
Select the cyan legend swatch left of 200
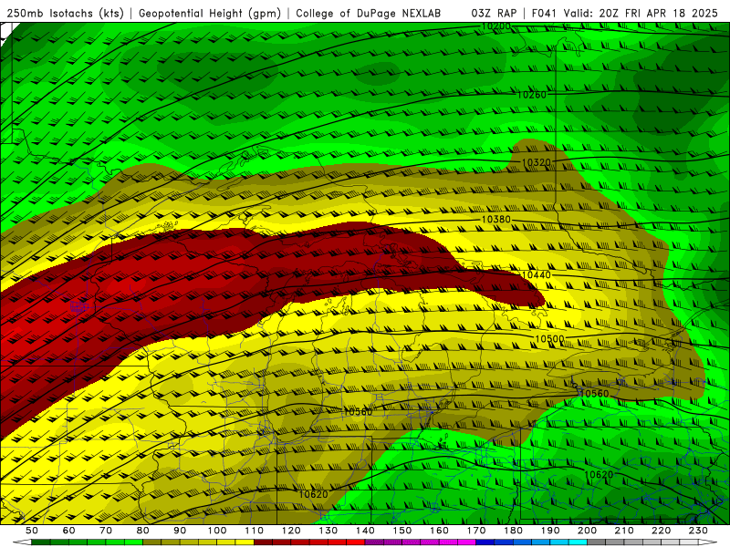(578, 542)
